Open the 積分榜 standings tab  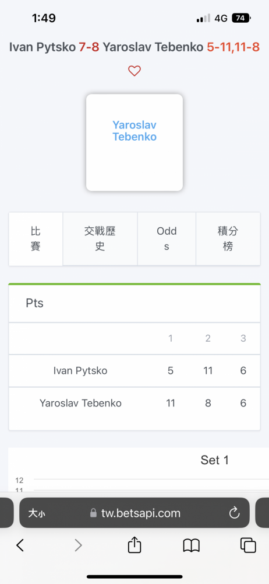tap(228, 239)
